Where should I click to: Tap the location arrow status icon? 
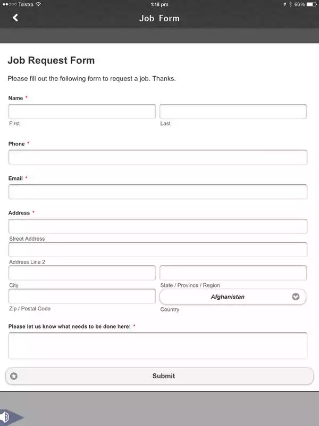click(284, 4)
